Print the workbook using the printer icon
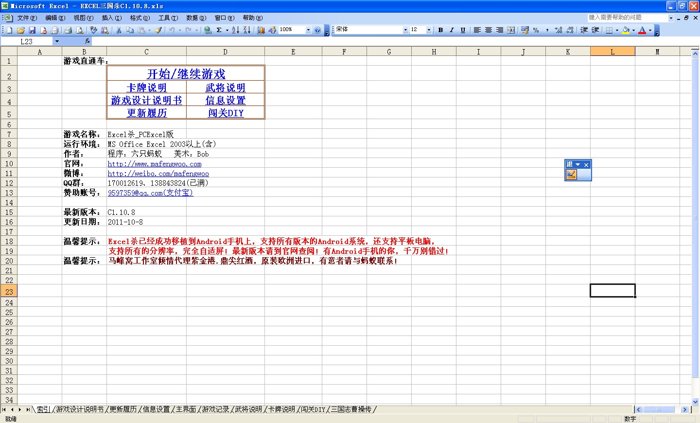Screen dimensions: 700x423 (x=69, y=30)
